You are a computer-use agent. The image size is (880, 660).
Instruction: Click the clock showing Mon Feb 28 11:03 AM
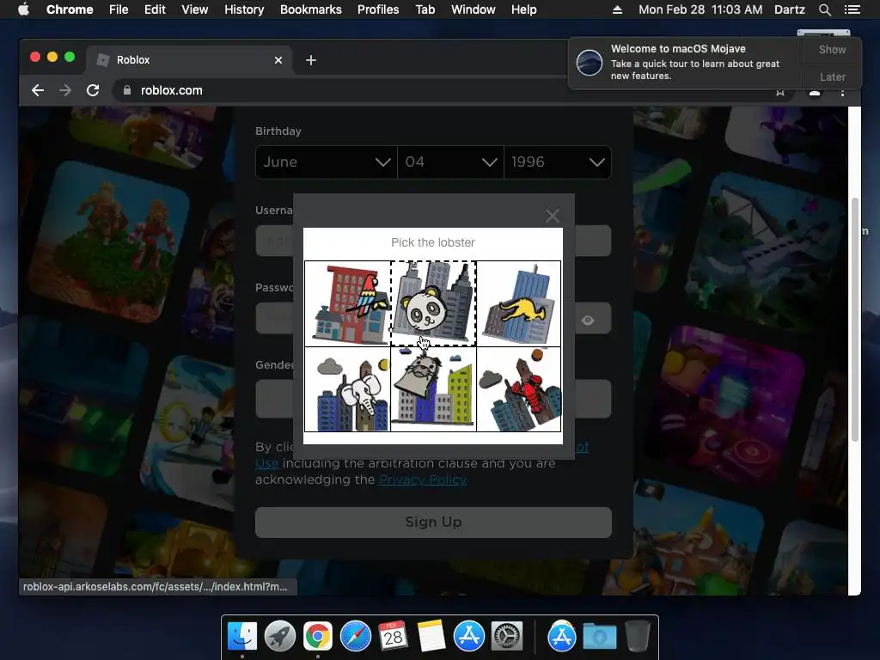point(700,9)
